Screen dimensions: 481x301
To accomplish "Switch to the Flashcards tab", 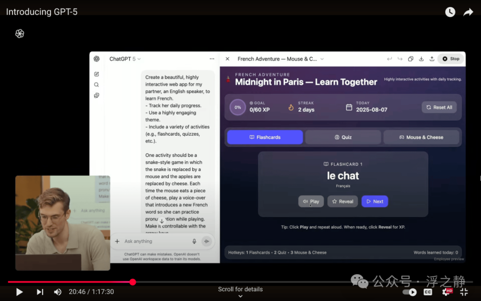I will coord(265,137).
